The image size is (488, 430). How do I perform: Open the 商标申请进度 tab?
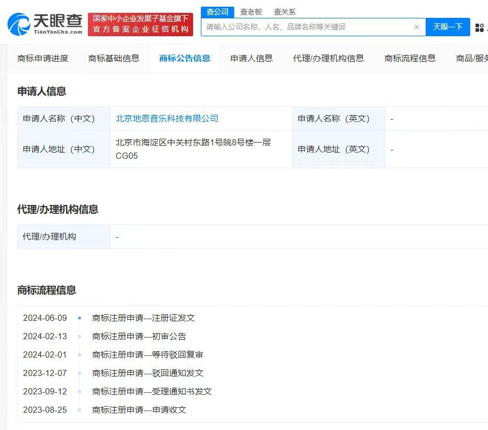tap(42, 57)
